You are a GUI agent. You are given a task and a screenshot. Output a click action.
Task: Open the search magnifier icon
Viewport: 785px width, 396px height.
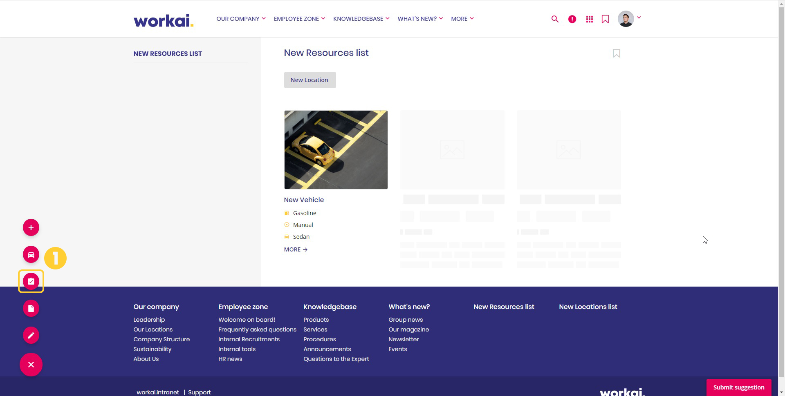pos(555,19)
